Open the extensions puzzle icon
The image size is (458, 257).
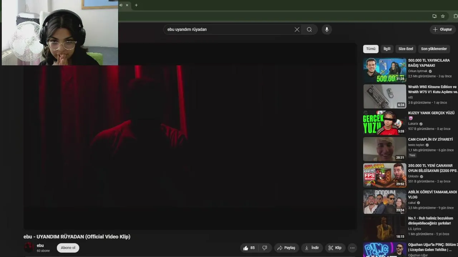455,16
